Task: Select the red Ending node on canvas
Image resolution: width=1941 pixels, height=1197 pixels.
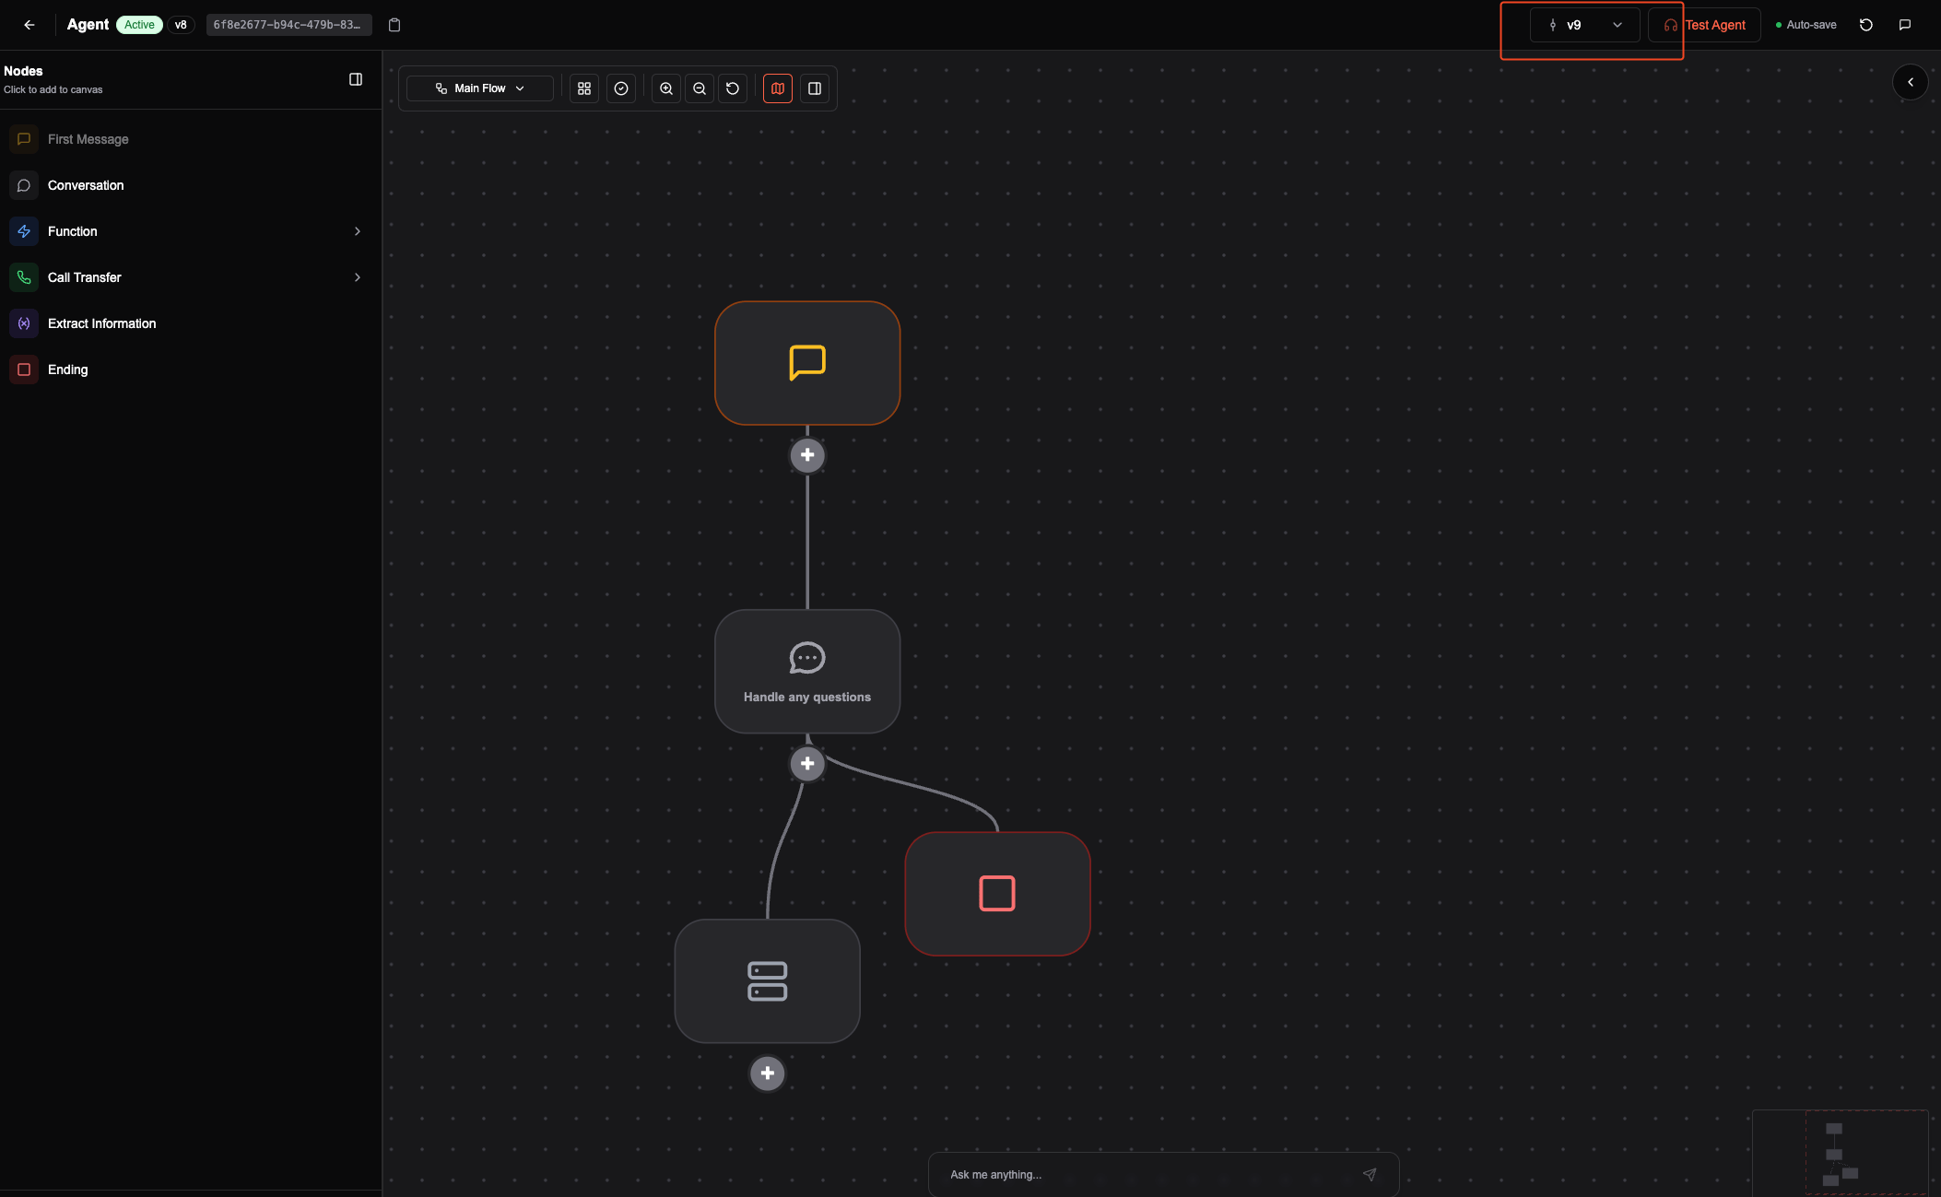Action: coord(998,894)
